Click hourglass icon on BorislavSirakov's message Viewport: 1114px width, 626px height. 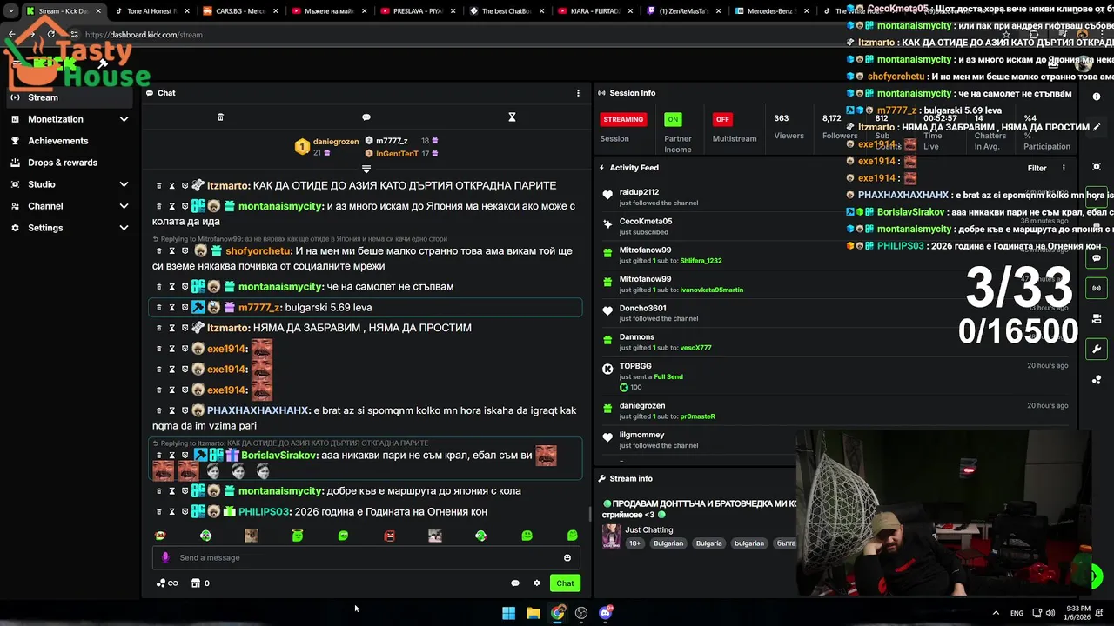pos(171,455)
